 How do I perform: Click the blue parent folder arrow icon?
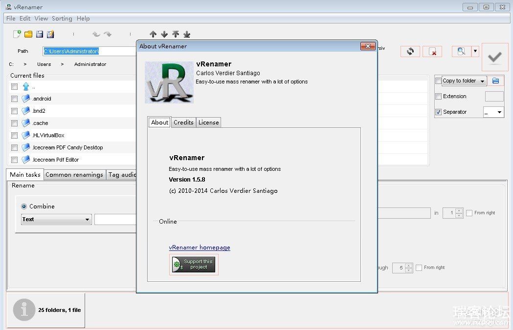[26, 86]
